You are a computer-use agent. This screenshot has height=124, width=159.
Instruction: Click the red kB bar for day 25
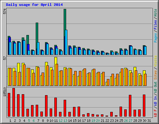(x=121, y=112)
